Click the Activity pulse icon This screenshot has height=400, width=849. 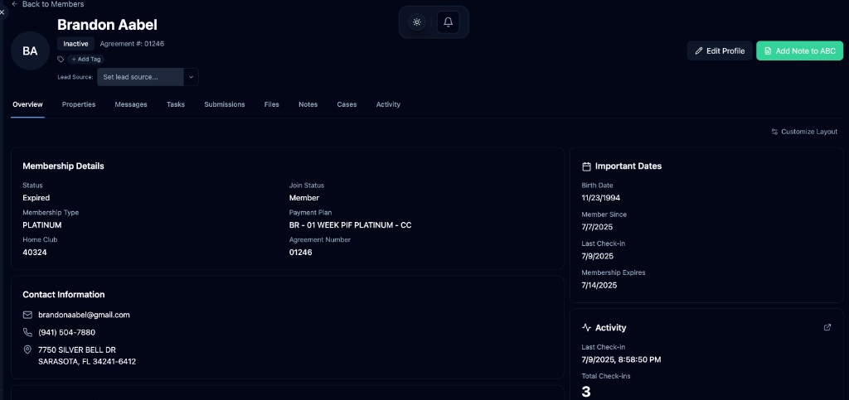(586, 328)
